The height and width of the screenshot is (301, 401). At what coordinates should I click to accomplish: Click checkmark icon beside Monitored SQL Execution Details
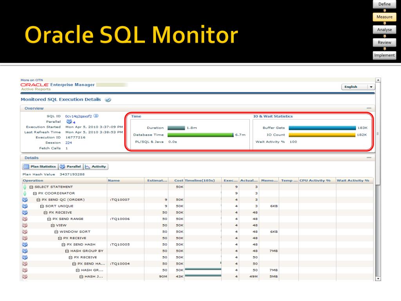pyautogui.click(x=108, y=100)
